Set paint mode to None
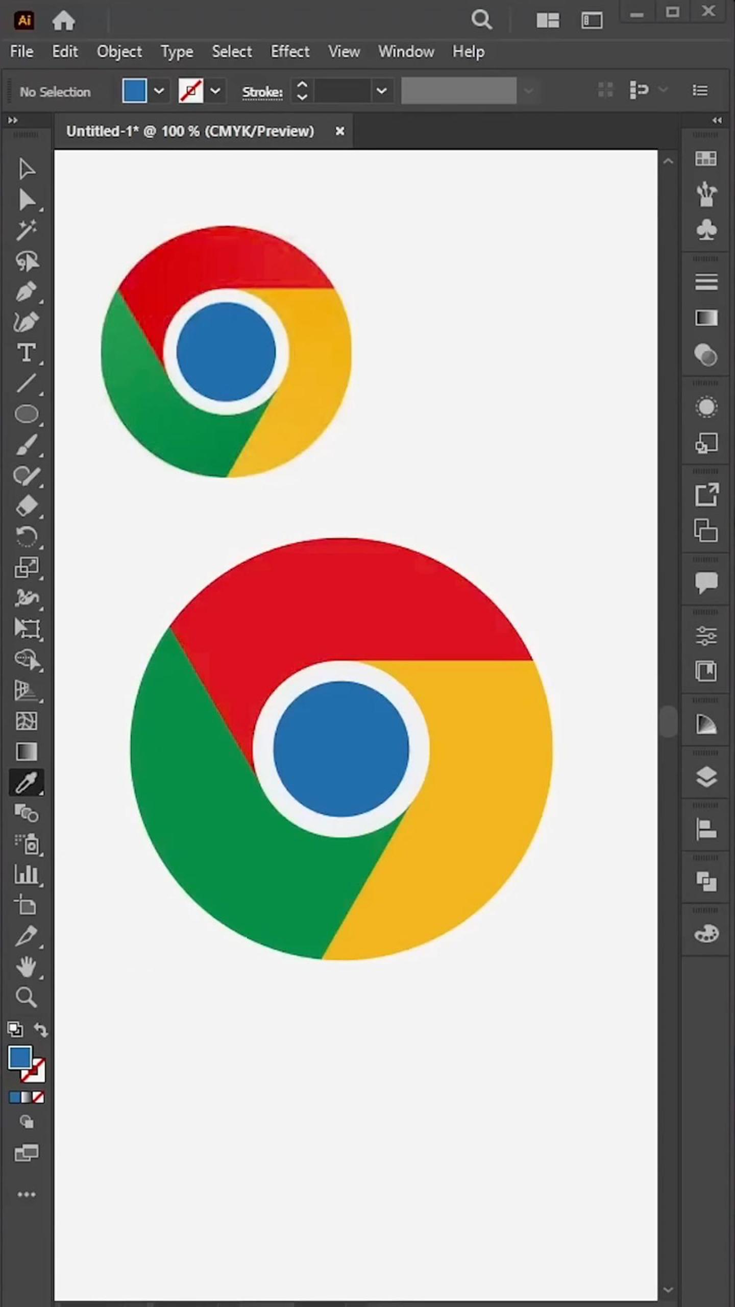735x1307 pixels. coord(38,1097)
